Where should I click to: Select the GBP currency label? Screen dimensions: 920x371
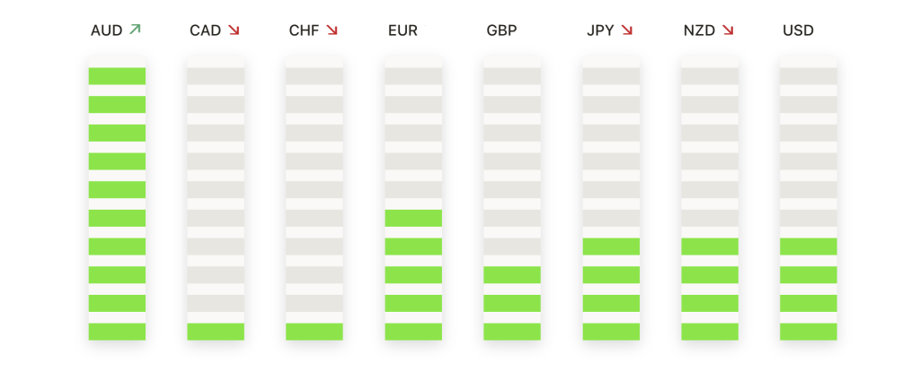click(501, 30)
